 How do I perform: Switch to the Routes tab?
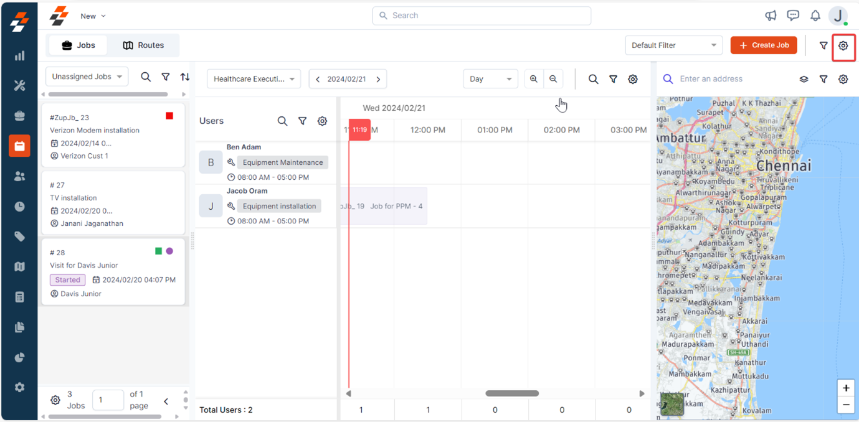click(143, 45)
